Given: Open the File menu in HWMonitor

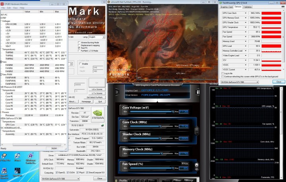Looking at the screenshot, I should (3, 8).
